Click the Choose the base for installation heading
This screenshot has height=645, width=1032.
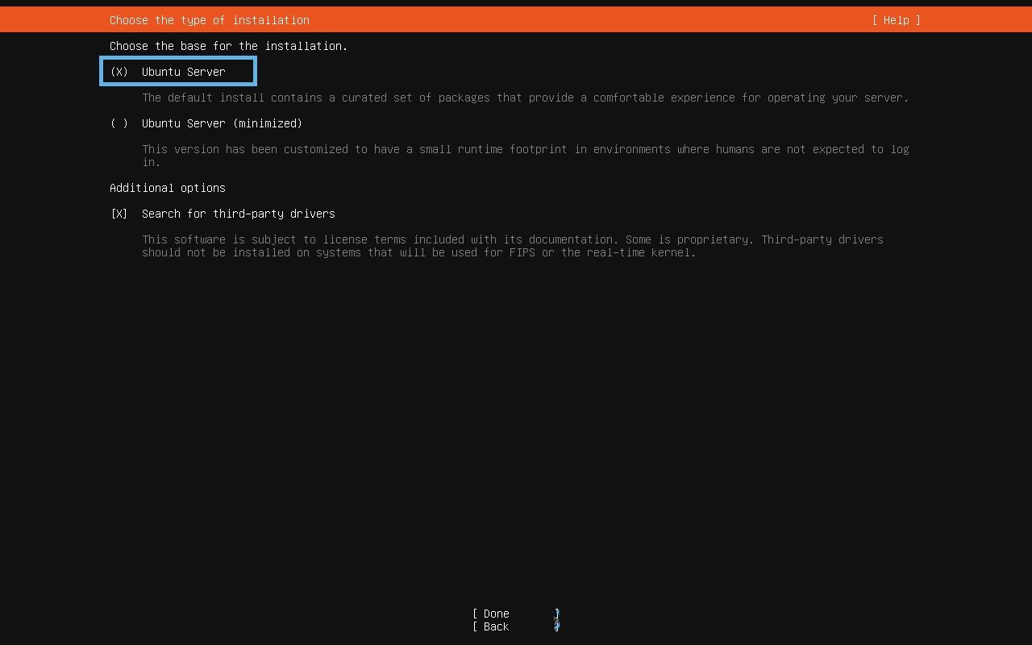point(228,46)
